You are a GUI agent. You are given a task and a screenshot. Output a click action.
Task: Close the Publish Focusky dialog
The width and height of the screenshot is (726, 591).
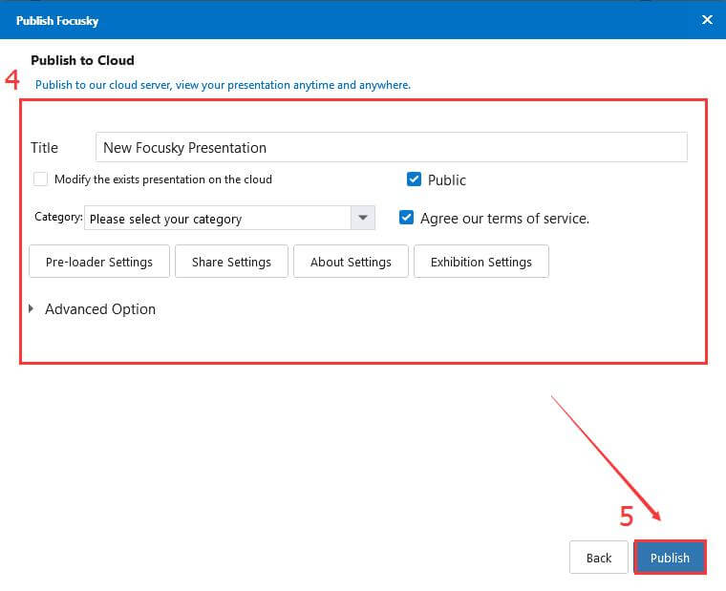[707, 20]
